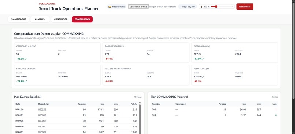Click the 'Ningún archivo seleccionado' text
The height and width of the screenshot is (134, 295).
click(x=163, y=7)
